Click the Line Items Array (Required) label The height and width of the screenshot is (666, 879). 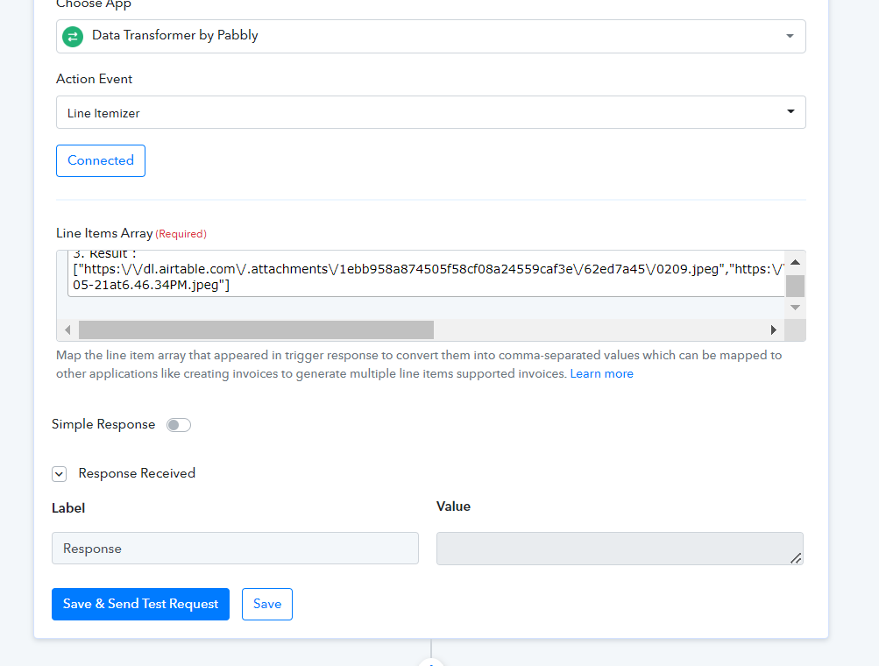[x=131, y=233]
